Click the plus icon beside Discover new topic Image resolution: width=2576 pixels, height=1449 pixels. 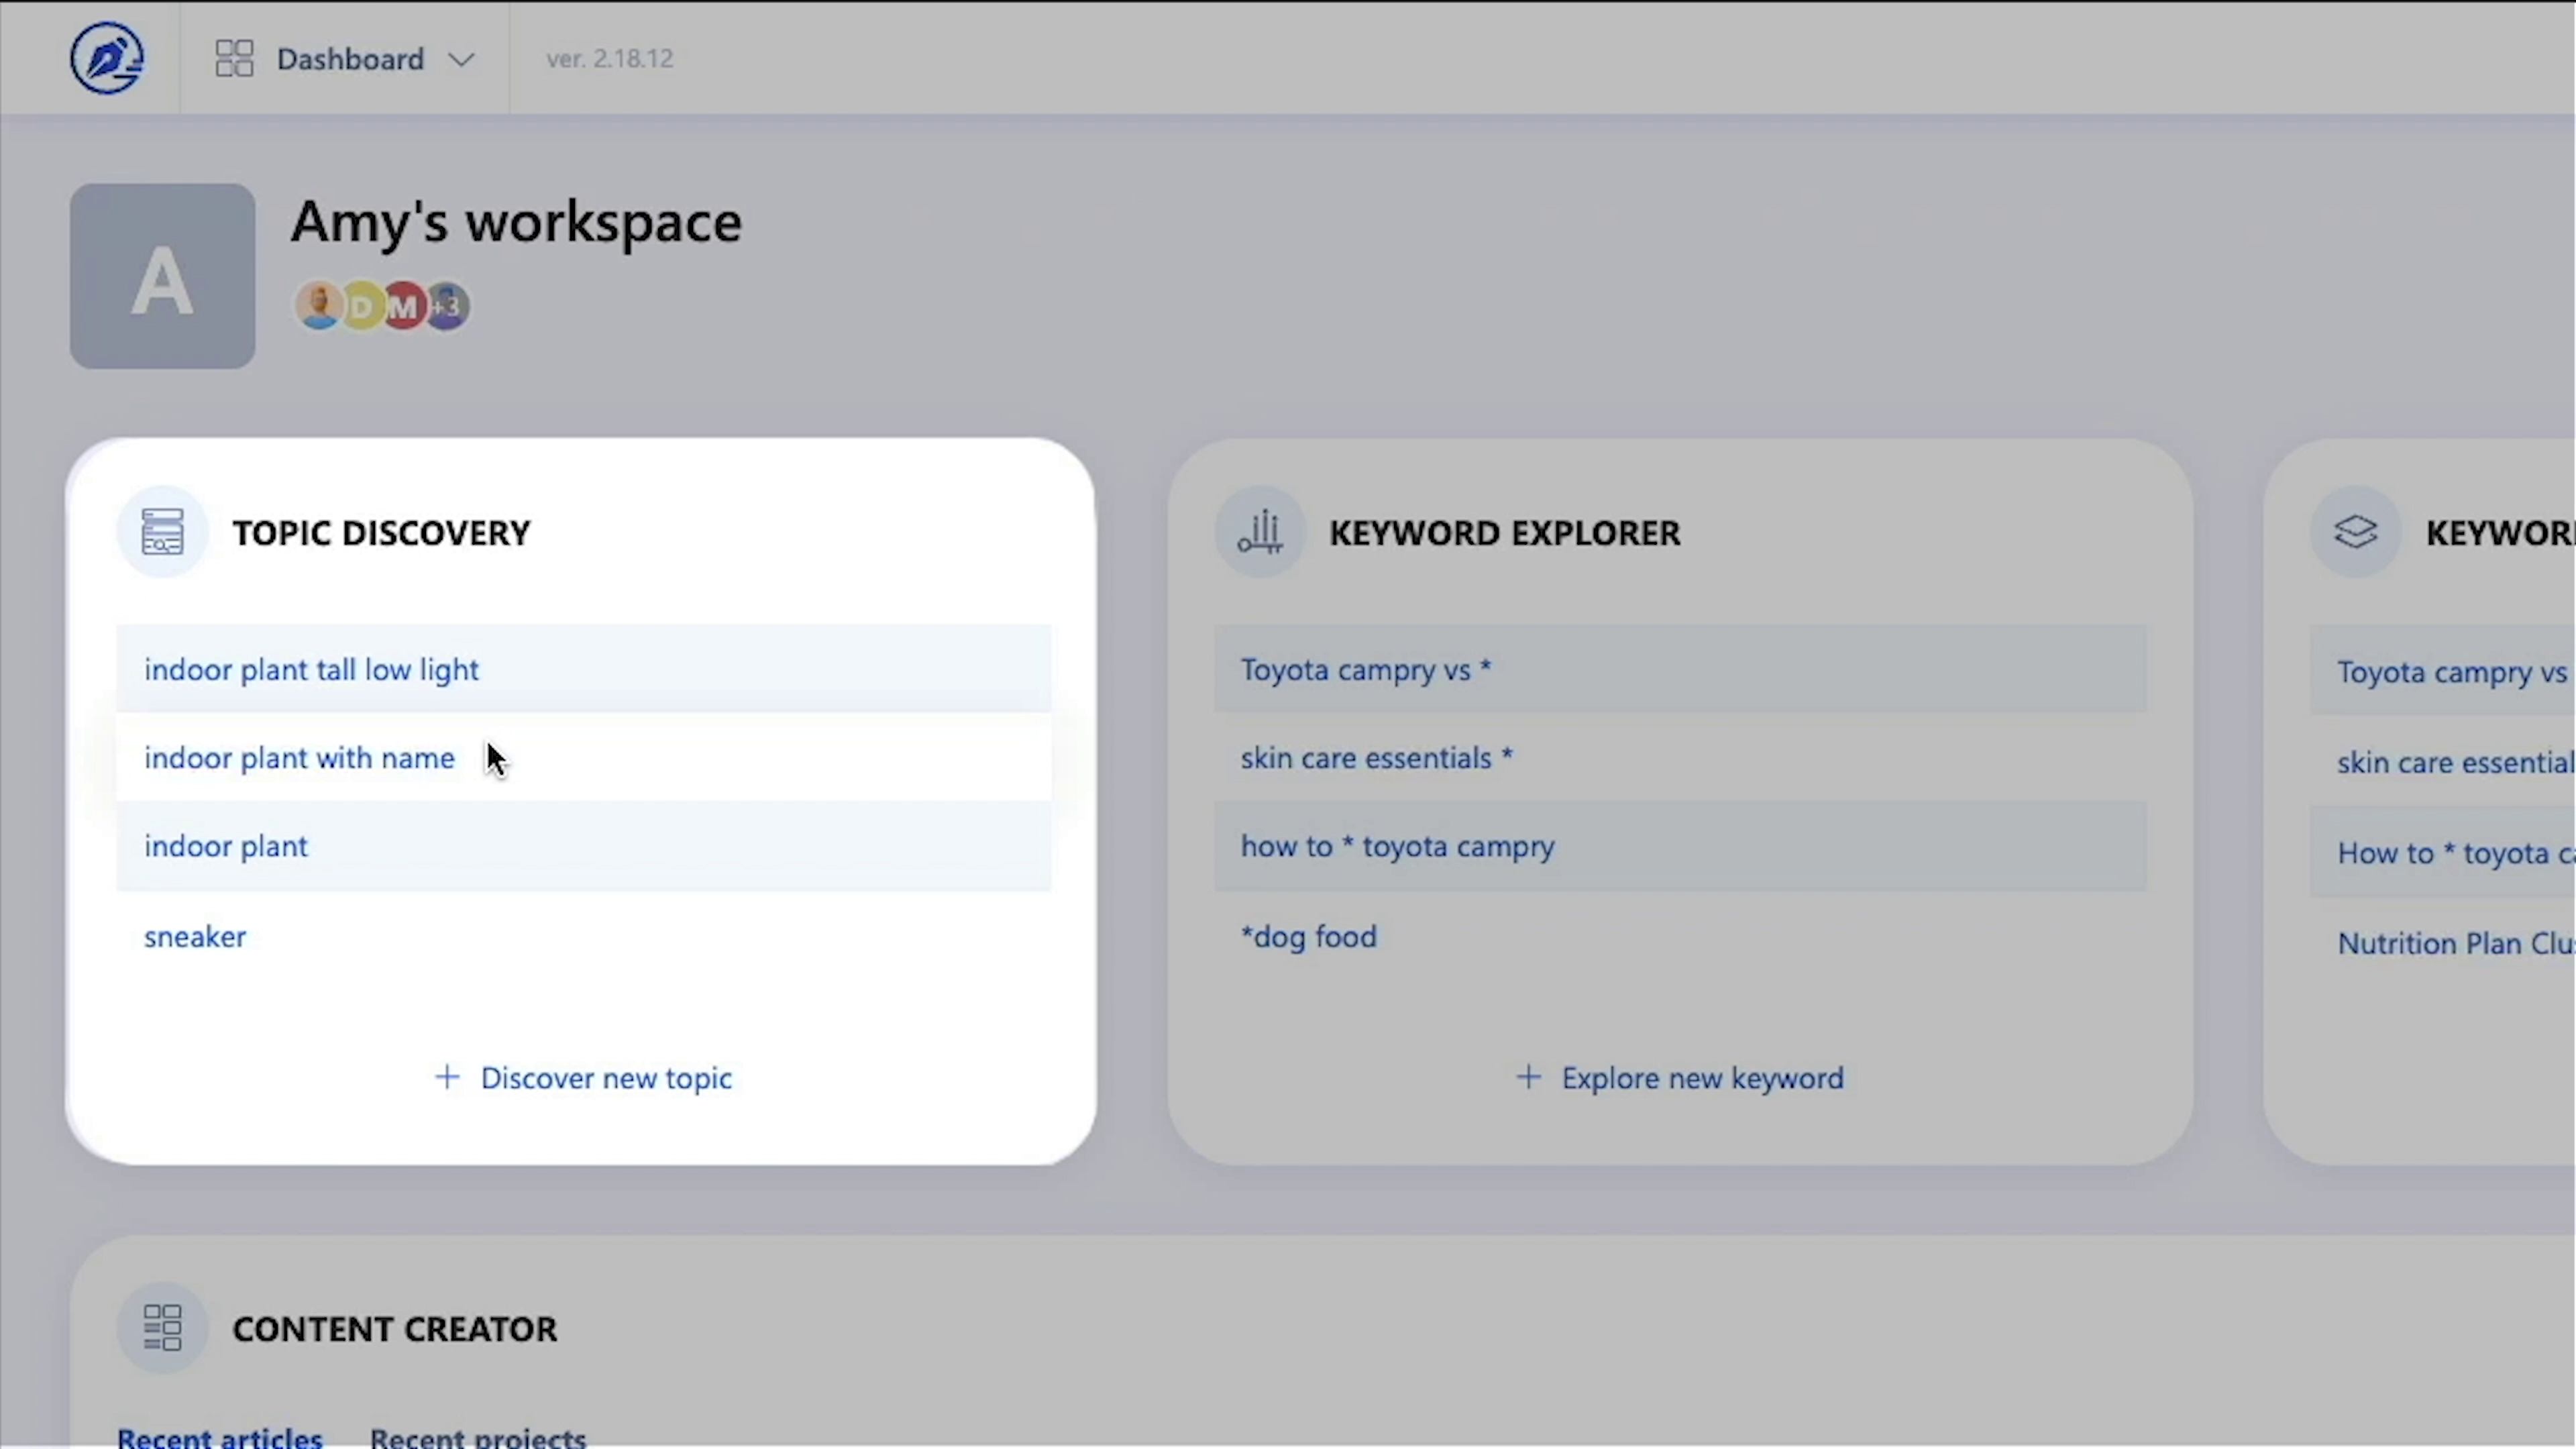coord(447,1077)
